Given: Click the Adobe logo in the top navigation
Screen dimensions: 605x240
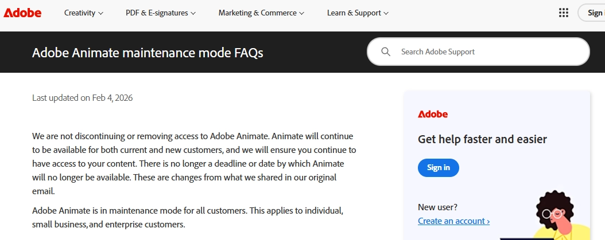Looking at the screenshot, I should tap(22, 13).
